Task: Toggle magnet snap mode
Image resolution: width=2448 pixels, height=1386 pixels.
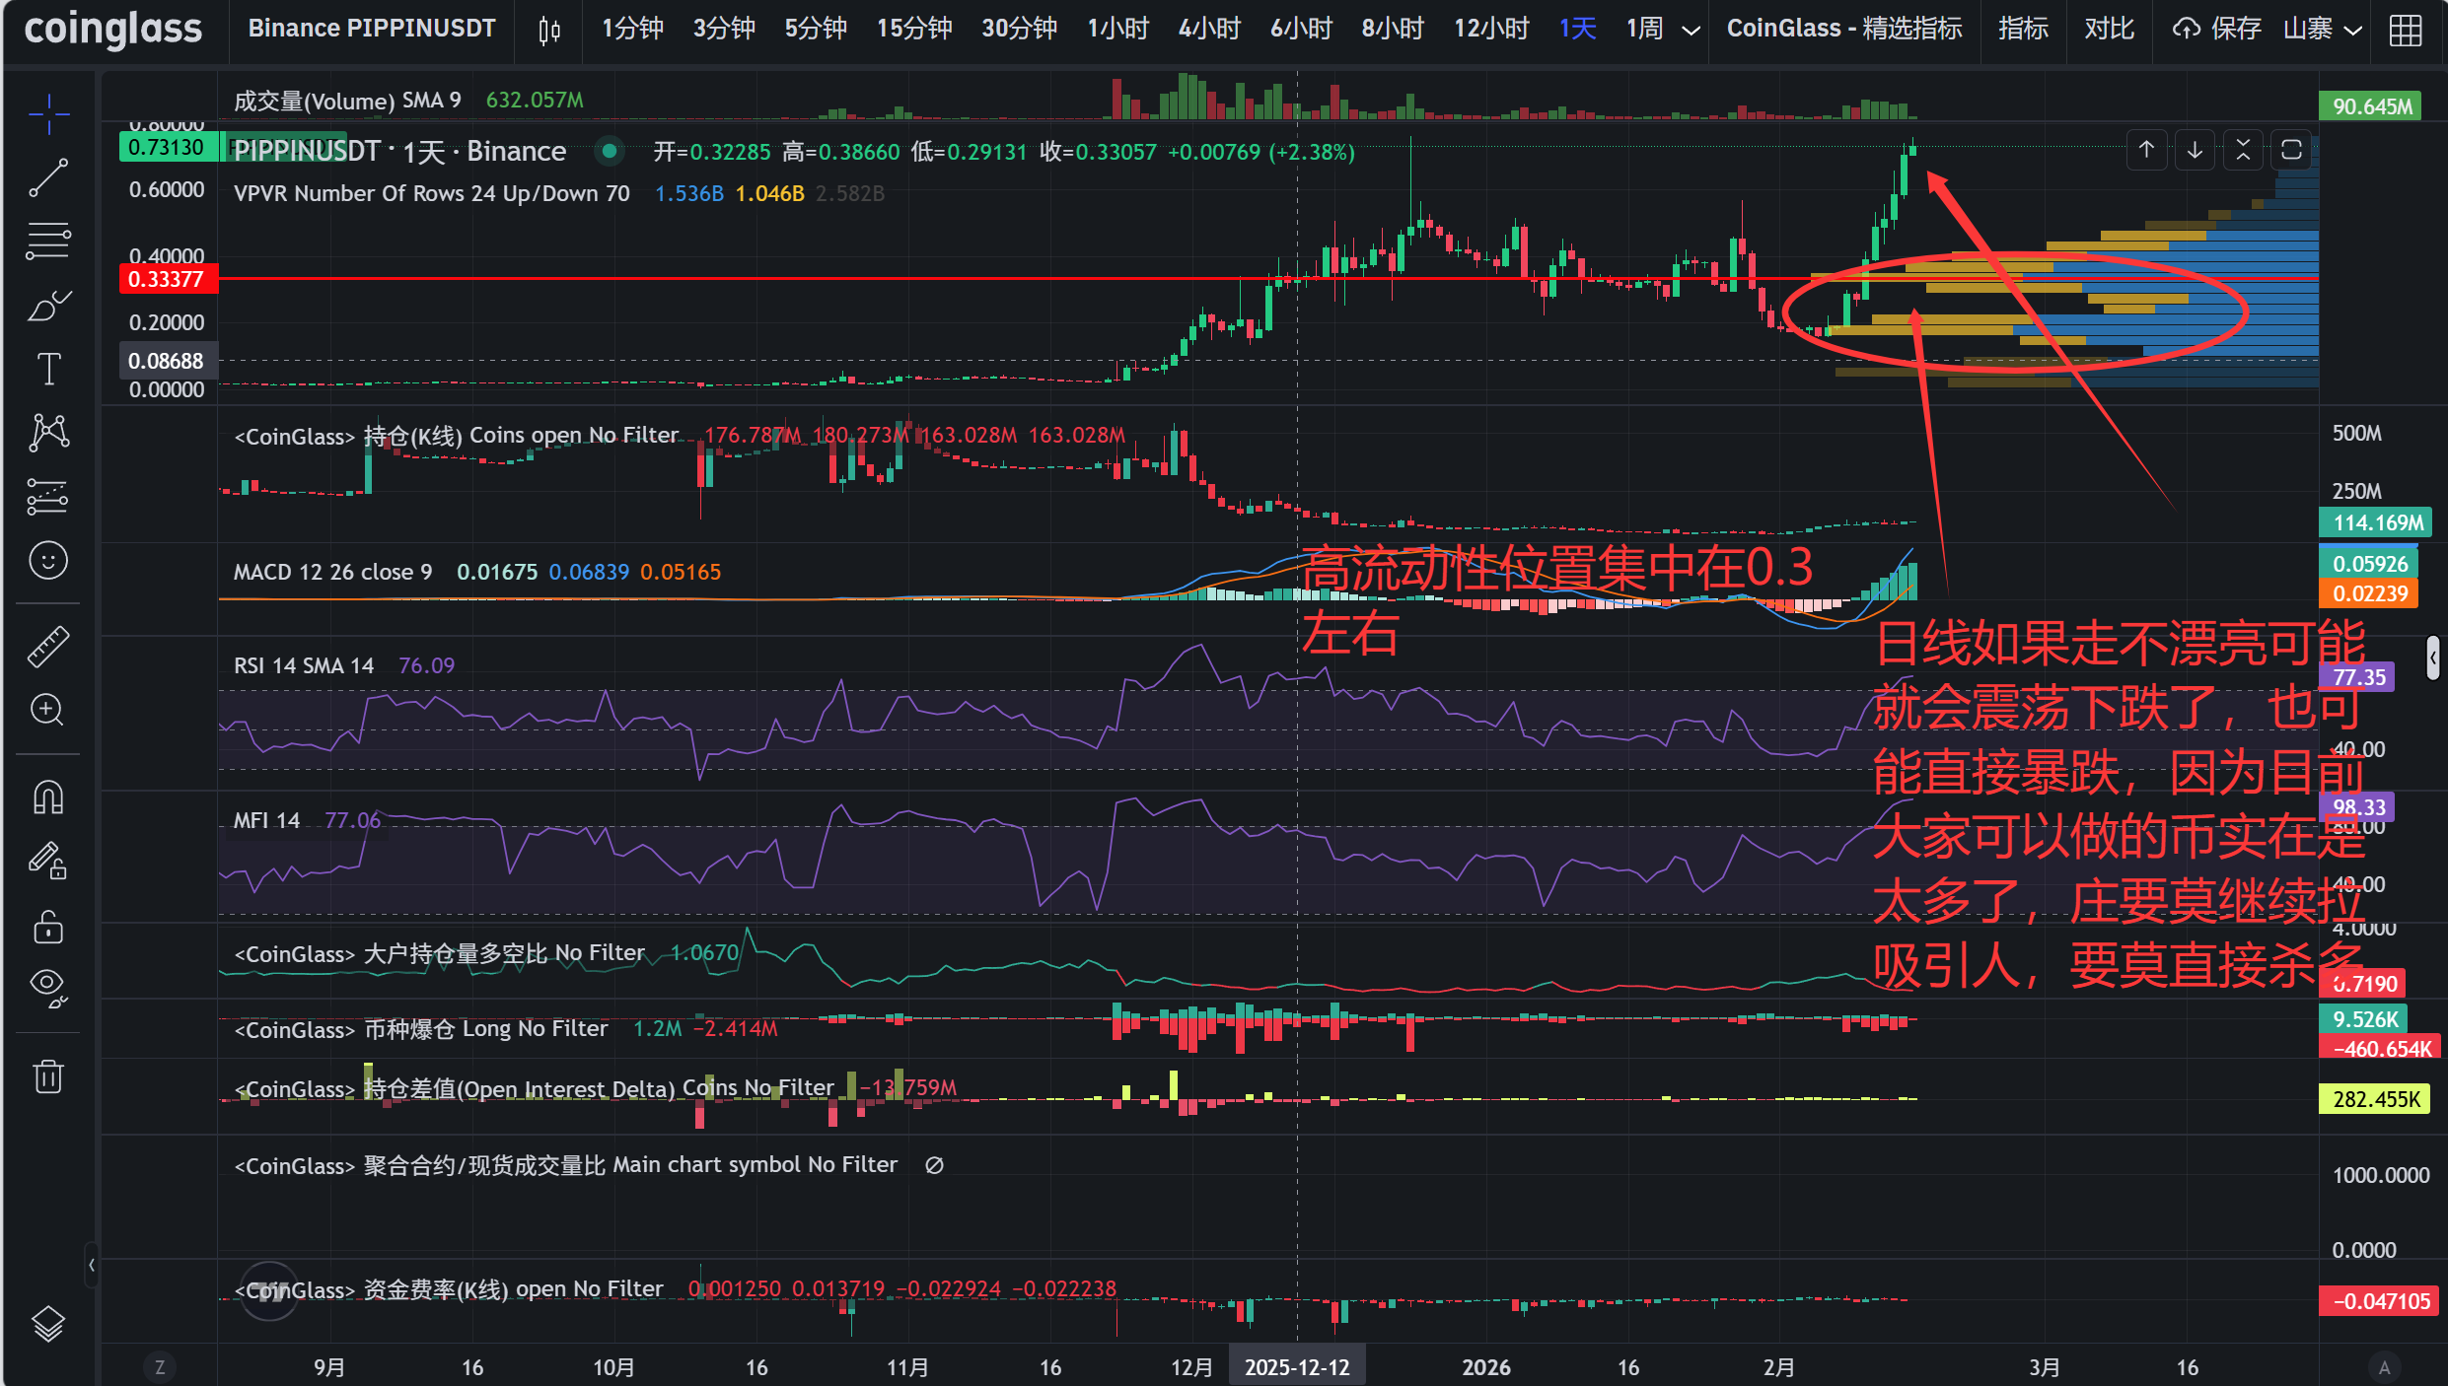Action: [x=47, y=797]
